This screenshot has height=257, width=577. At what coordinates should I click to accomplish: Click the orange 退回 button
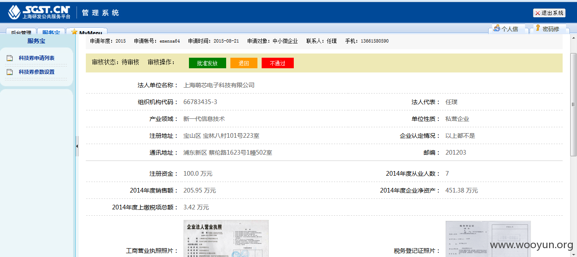click(244, 63)
